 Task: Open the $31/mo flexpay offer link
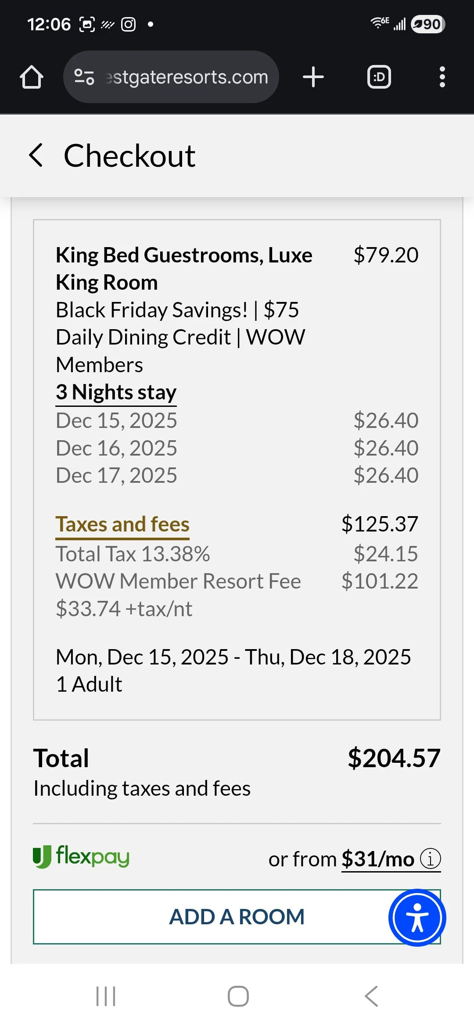pos(377,859)
